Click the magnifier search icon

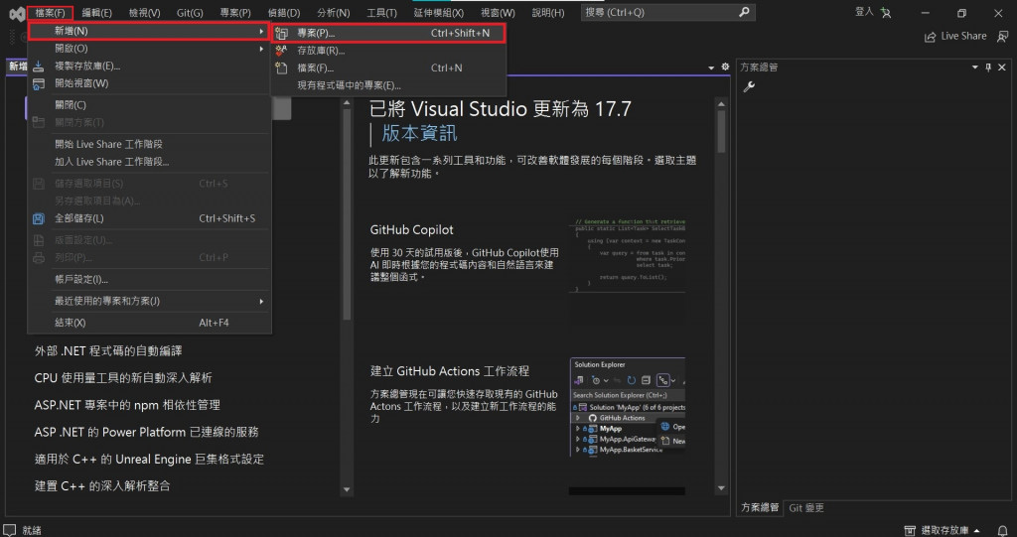pyautogui.click(x=744, y=12)
